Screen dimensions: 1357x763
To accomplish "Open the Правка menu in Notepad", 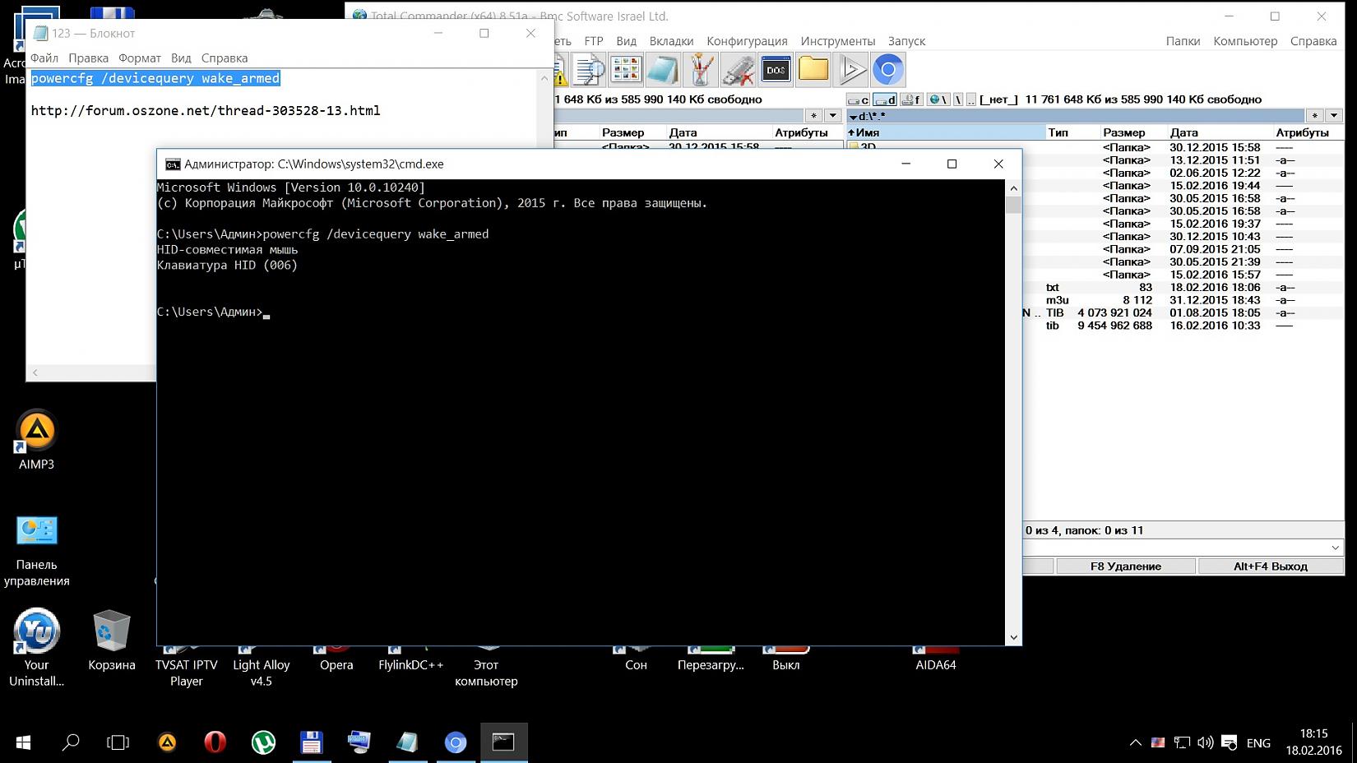I will (89, 58).
